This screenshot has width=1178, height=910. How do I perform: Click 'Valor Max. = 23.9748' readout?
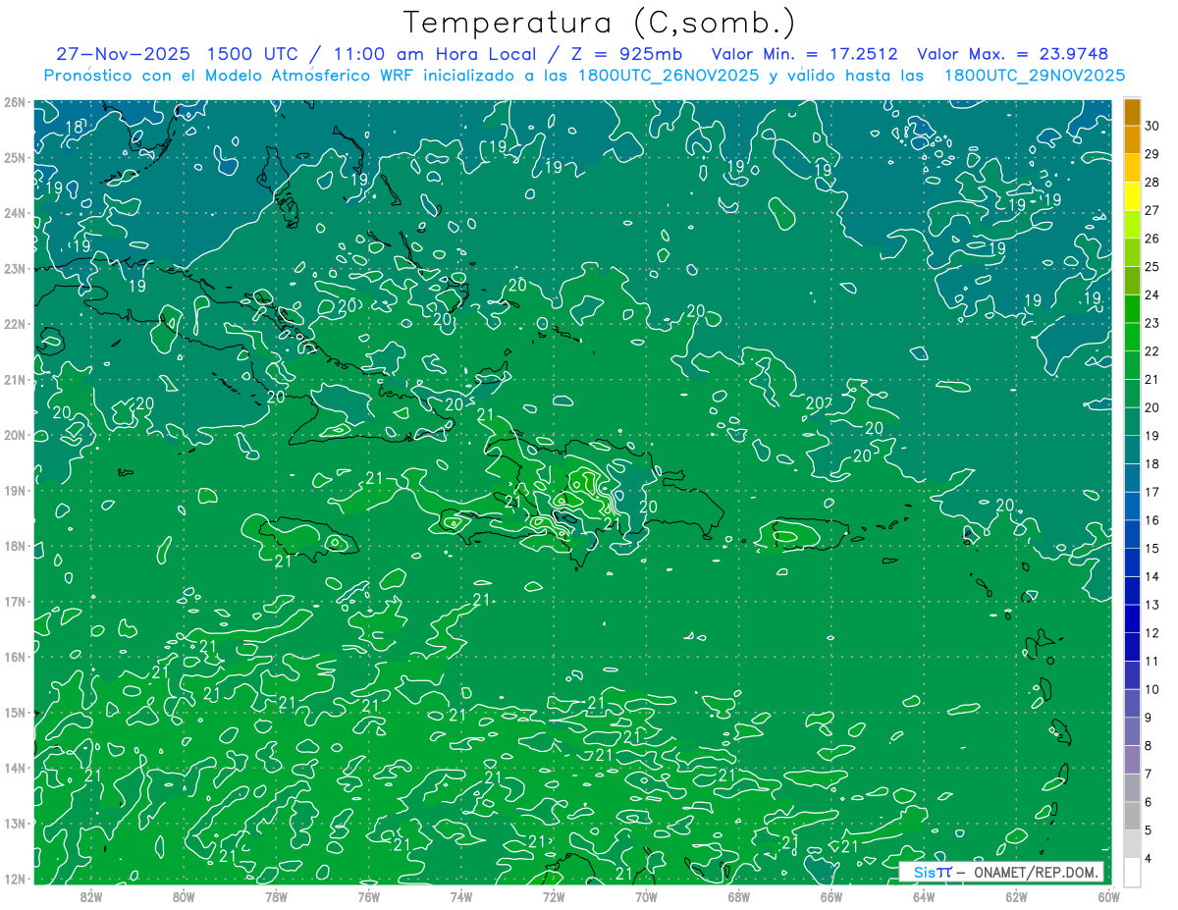point(1013,54)
